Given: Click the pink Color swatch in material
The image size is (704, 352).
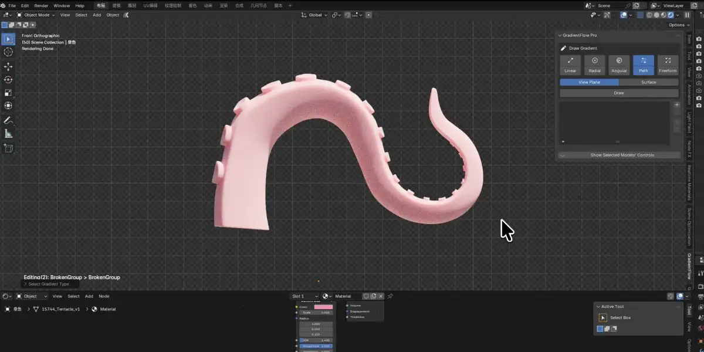Looking at the screenshot, I should tap(323, 307).
